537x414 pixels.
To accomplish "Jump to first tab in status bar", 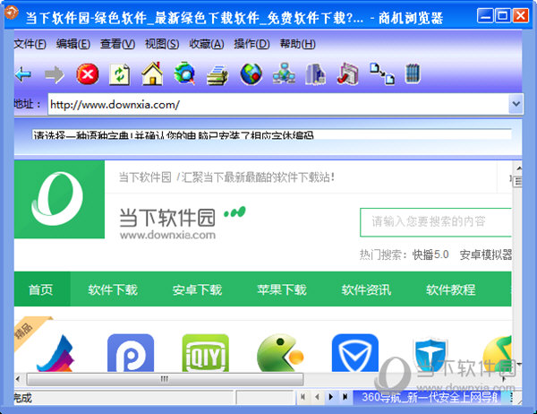I will [303, 397].
